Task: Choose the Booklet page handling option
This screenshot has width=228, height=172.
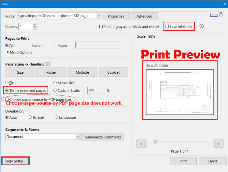Action: click(113, 72)
